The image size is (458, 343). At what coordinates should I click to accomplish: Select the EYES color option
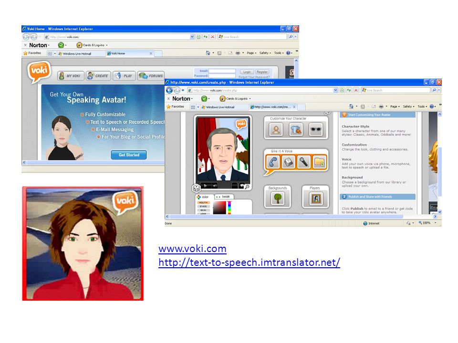click(203, 206)
